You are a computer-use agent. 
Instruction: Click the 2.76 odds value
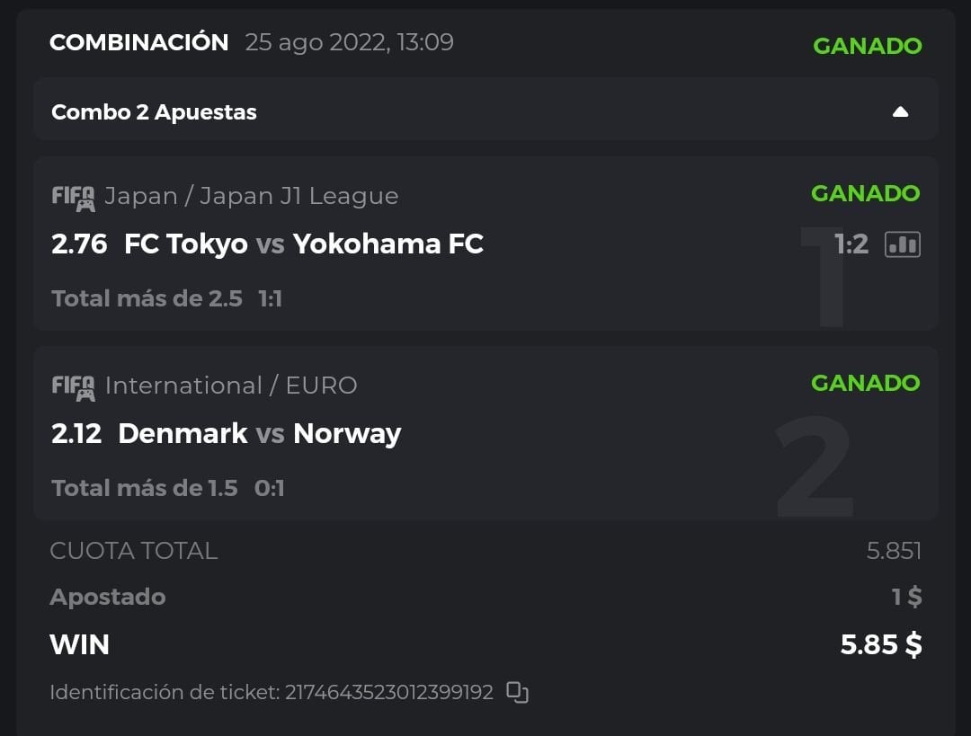click(x=79, y=244)
